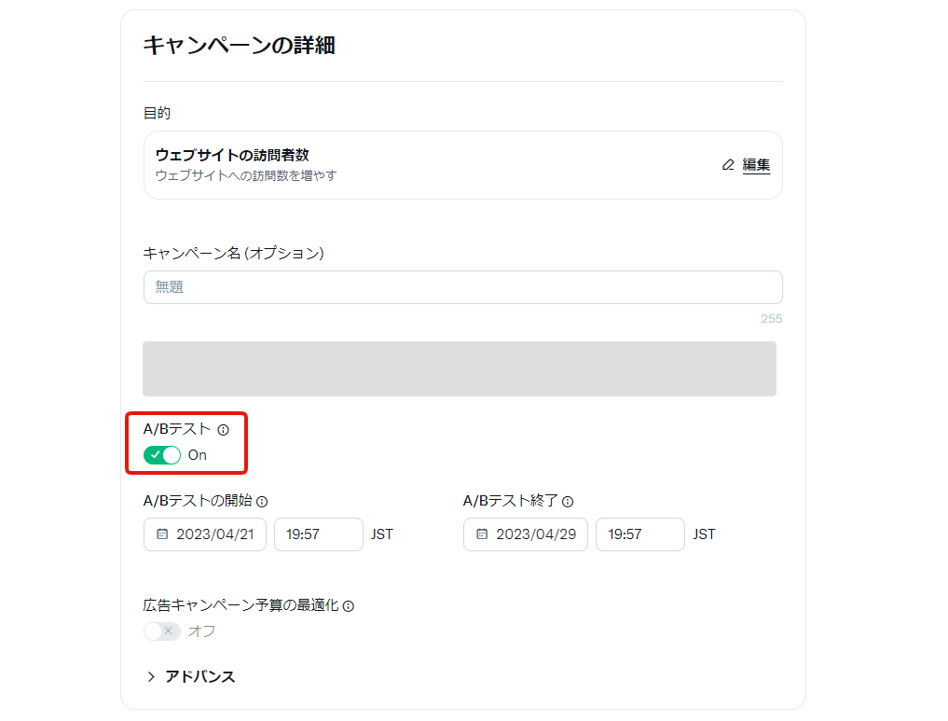
Task: Click the calendar icon in start date 2023/04/21
Action: 162,534
